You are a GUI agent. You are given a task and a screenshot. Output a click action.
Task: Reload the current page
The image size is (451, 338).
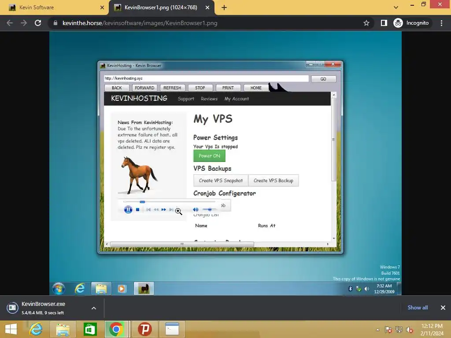38,23
